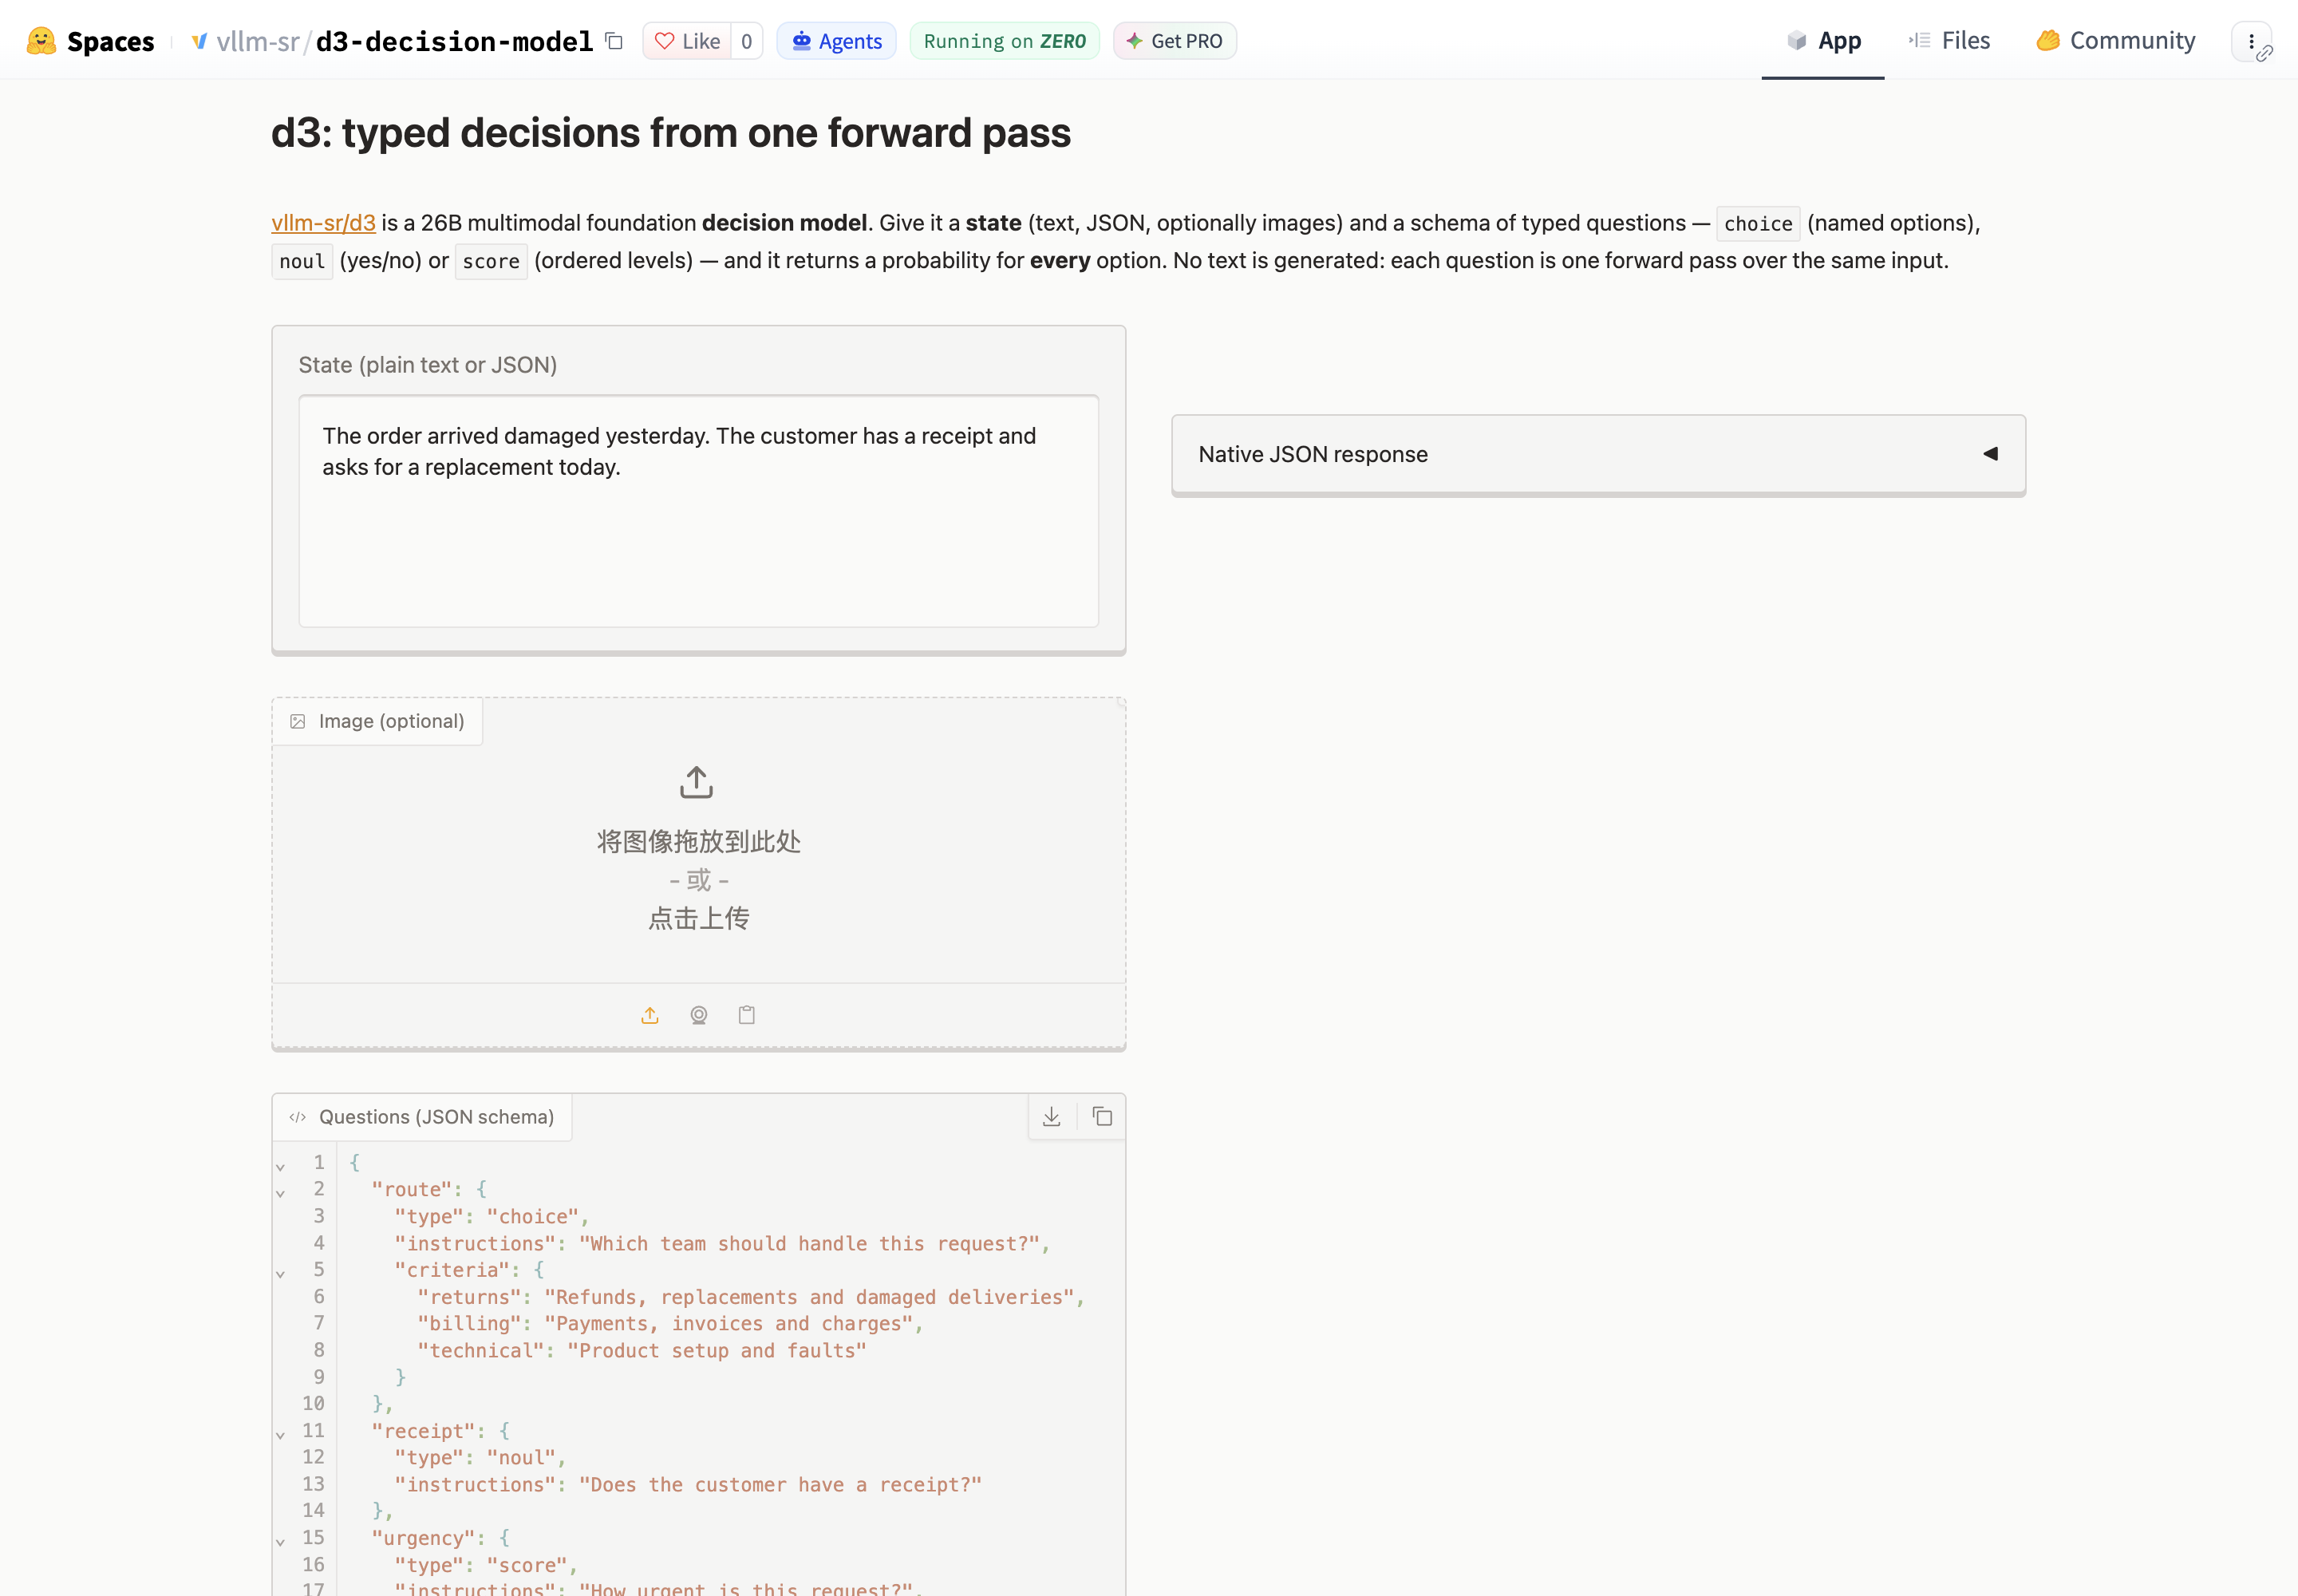Fold the "urgency" block at line 15
2298x1596 pixels.
281,1541
